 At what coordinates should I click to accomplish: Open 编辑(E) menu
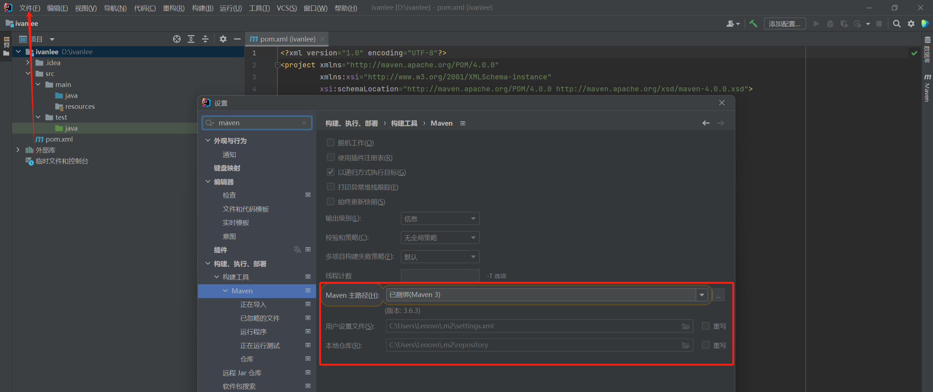click(57, 8)
